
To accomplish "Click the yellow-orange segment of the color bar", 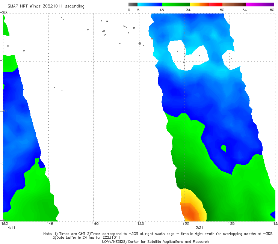I will click(199, 5).
